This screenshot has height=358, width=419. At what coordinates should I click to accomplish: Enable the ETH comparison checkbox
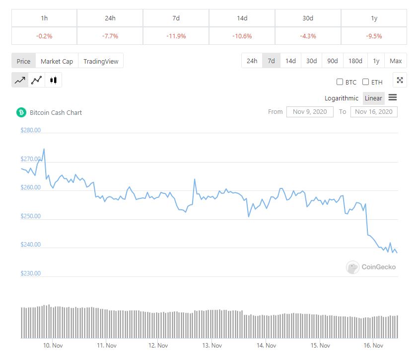[365, 82]
